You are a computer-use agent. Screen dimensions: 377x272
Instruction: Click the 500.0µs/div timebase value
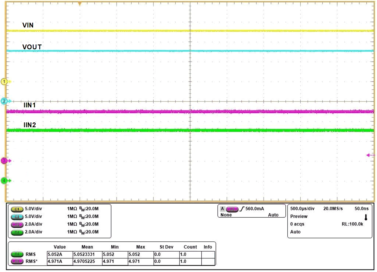[x=302, y=209]
